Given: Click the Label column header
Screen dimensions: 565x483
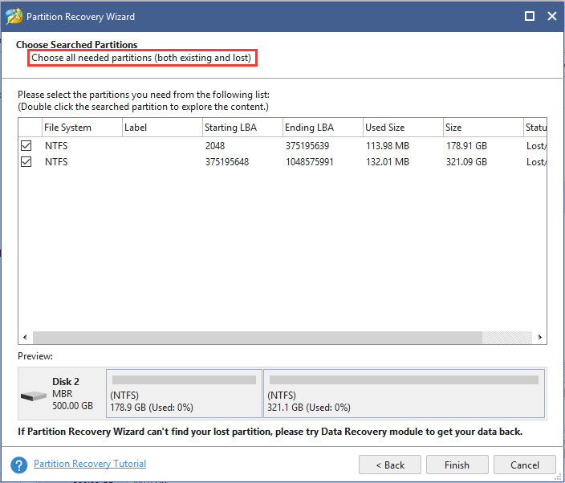Looking at the screenshot, I should point(161,128).
